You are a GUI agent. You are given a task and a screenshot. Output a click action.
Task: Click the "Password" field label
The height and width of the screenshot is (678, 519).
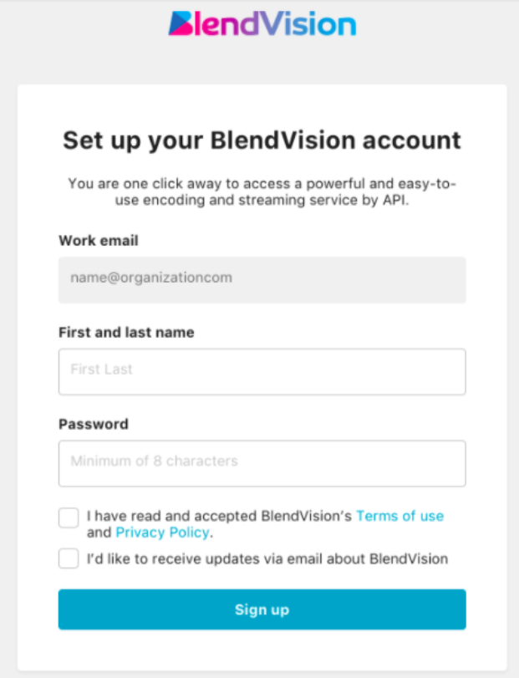pos(94,424)
